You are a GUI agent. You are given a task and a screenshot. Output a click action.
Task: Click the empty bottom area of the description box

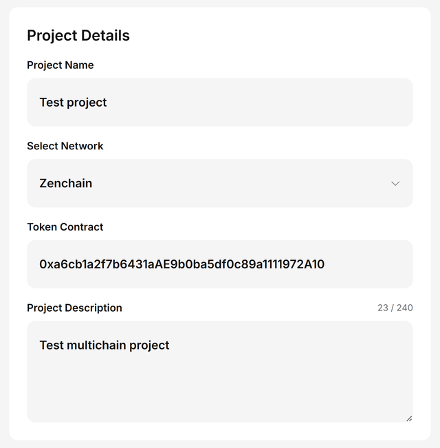[220, 399]
